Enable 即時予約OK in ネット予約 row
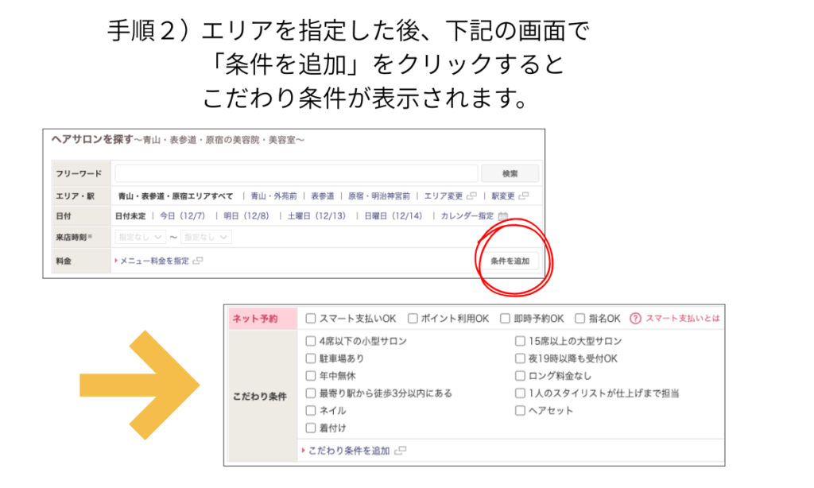The height and width of the screenshot is (488, 814). tap(503, 318)
